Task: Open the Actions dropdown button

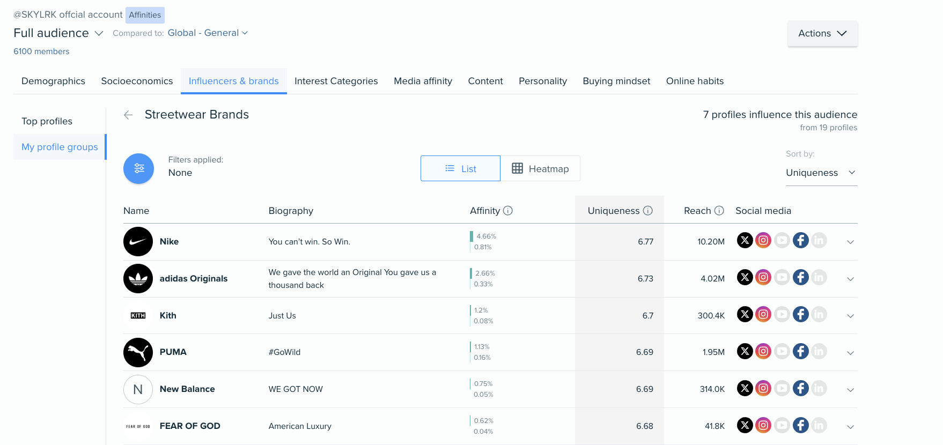Action: (822, 33)
